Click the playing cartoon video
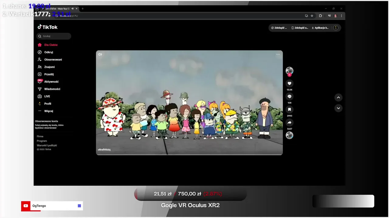 click(189, 103)
